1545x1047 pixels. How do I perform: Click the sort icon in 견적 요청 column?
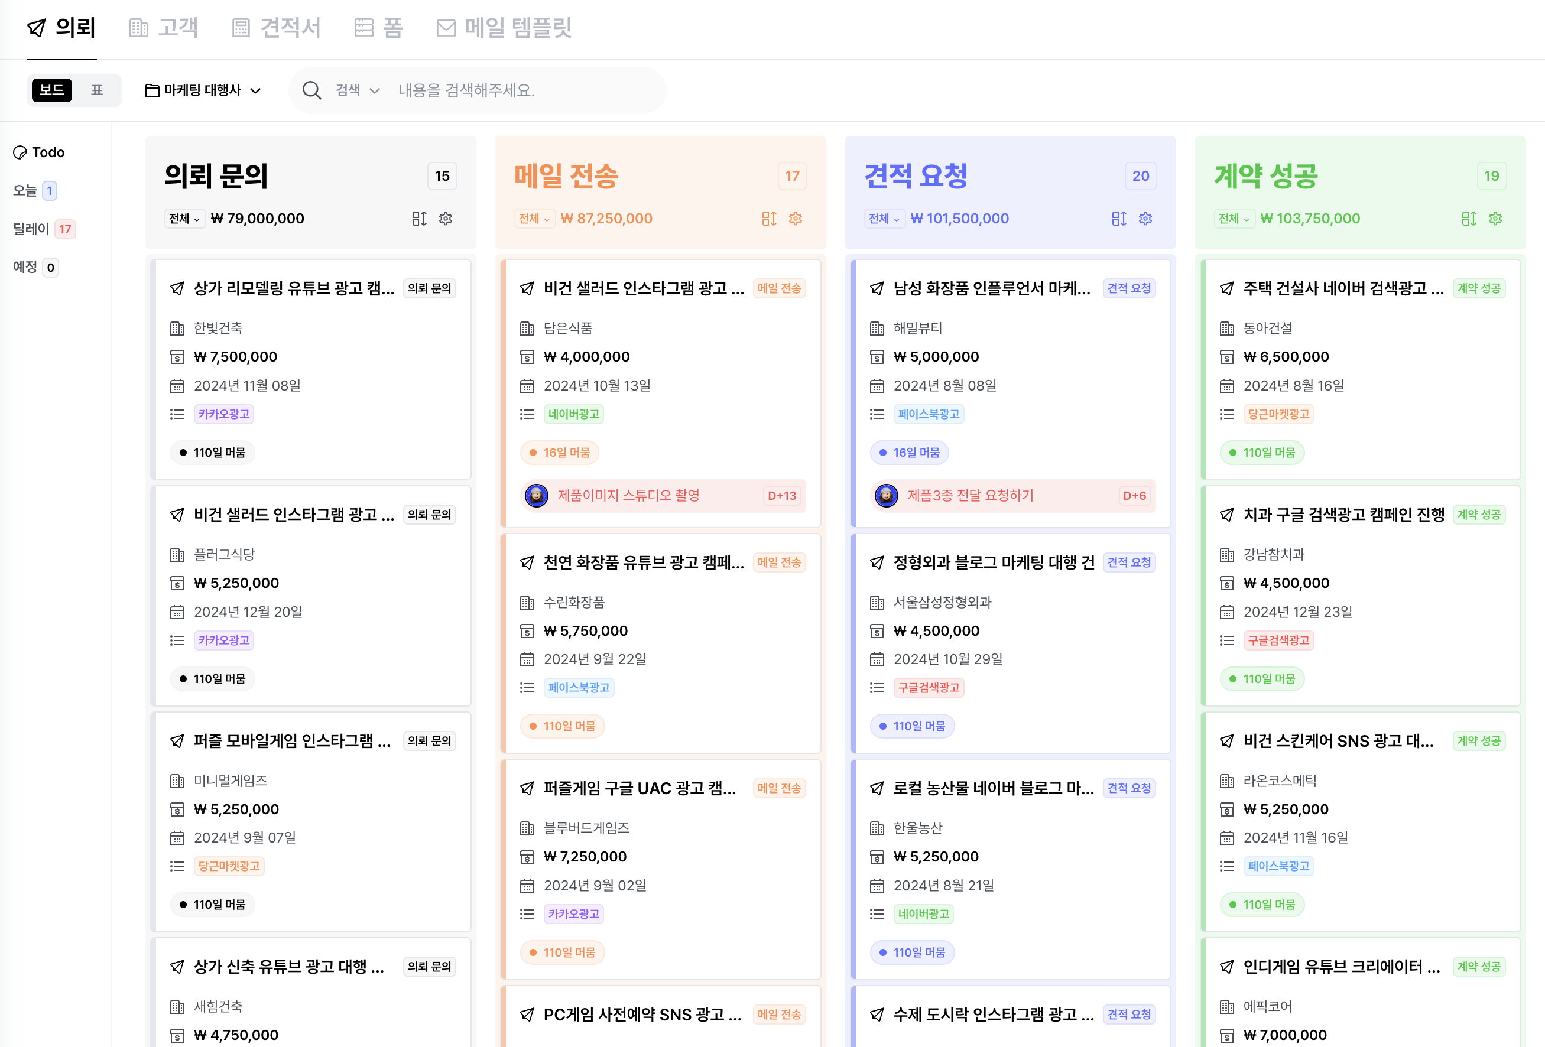click(1119, 219)
